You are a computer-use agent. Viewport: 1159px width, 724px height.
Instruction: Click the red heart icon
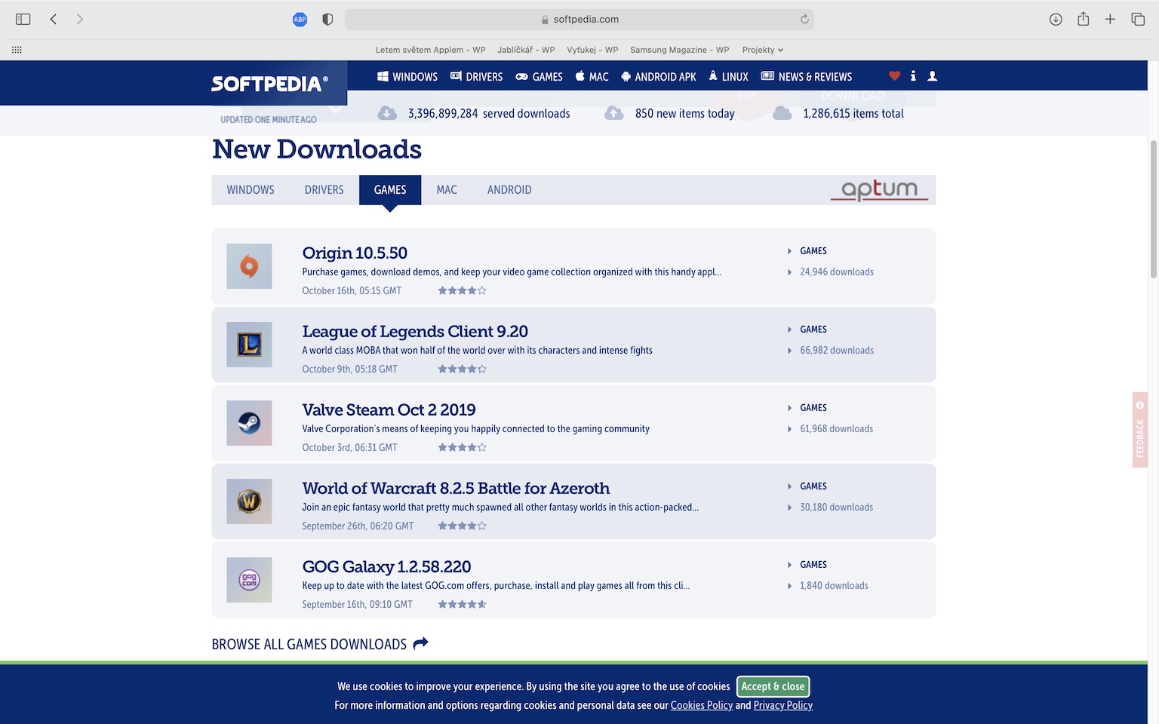pos(894,76)
